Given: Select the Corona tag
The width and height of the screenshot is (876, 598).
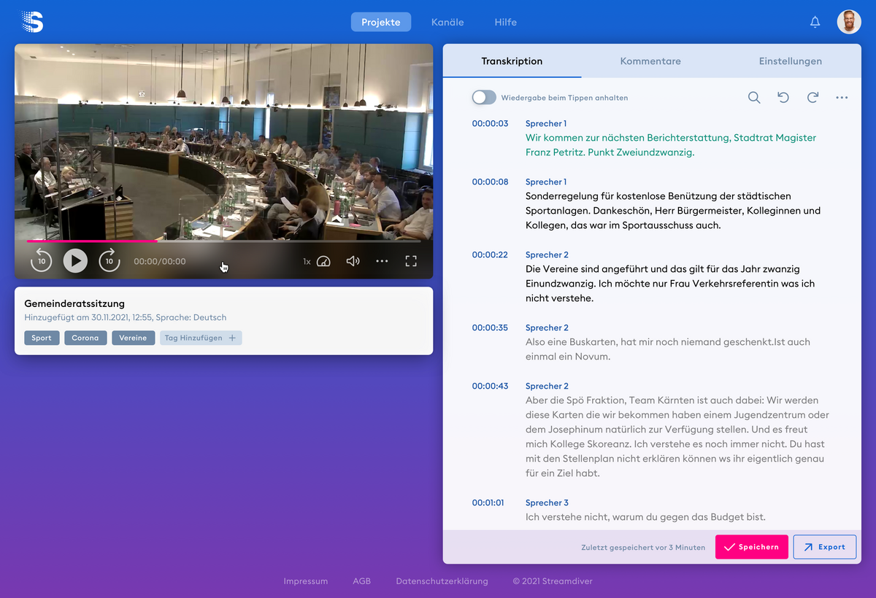Looking at the screenshot, I should [x=85, y=338].
